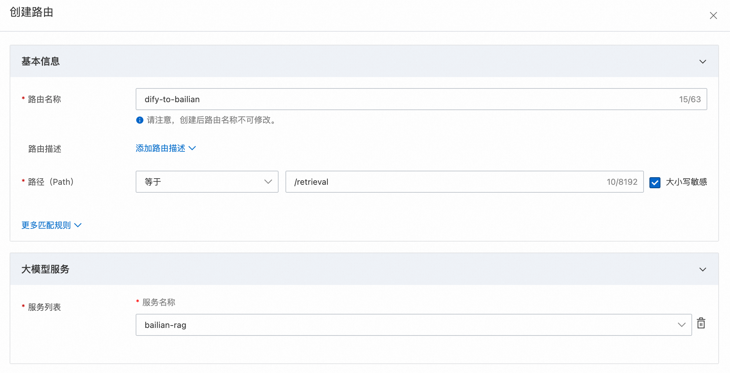The width and height of the screenshot is (730, 373).
Task: Click the arrow beside 更多匹配规则
Action: point(78,225)
